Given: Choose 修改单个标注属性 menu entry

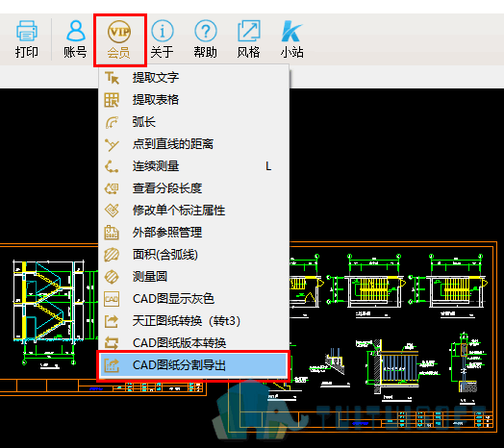Looking at the screenshot, I should coord(194,211).
